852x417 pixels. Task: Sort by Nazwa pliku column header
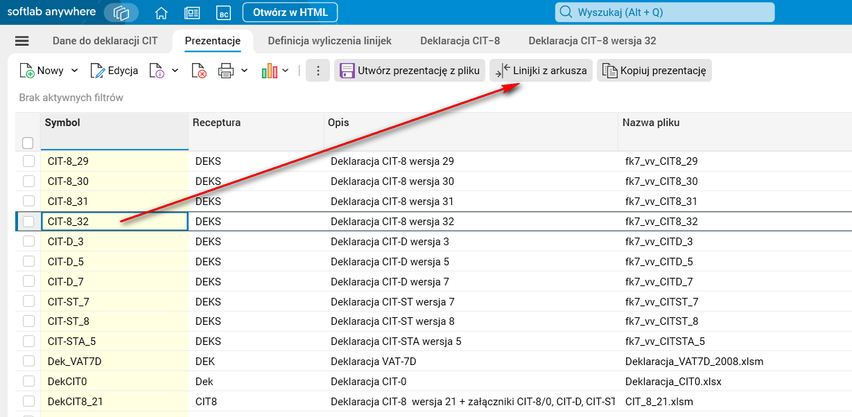click(x=735, y=131)
